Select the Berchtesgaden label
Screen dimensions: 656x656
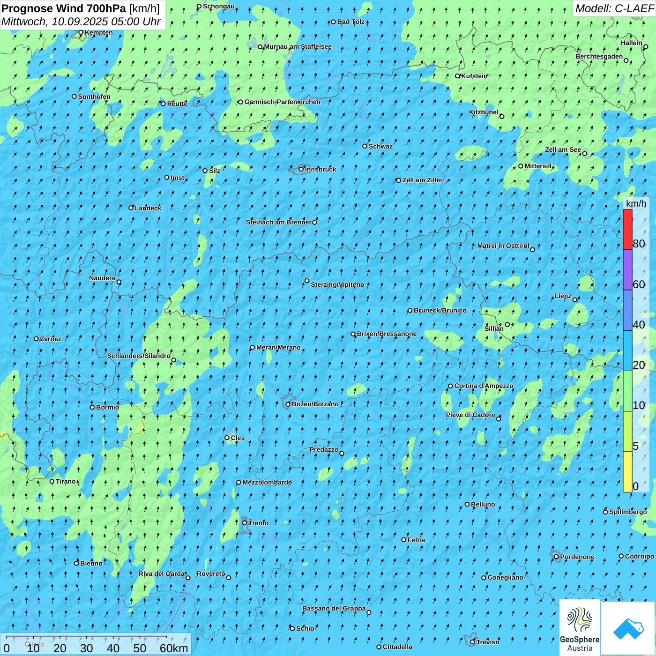[x=599, y=56]
